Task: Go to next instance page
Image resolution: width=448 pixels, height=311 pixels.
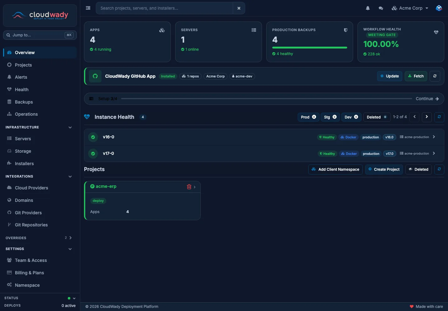Action: pyautogui.click(x=427, y=117)
